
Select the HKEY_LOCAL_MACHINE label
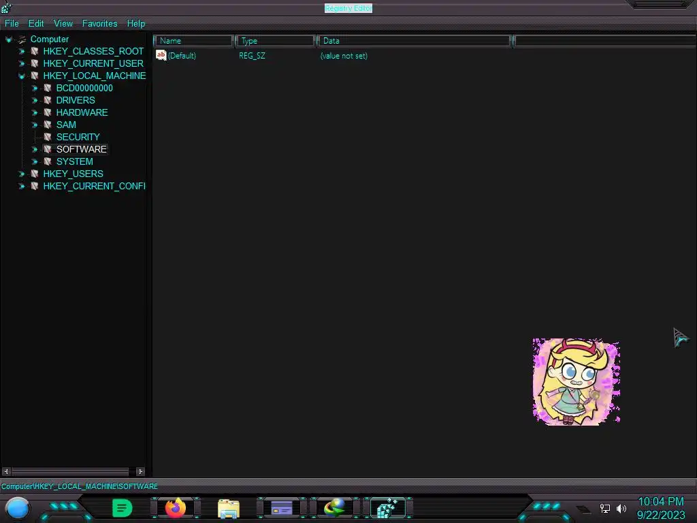pyautogui.click(x=94, y=76)
